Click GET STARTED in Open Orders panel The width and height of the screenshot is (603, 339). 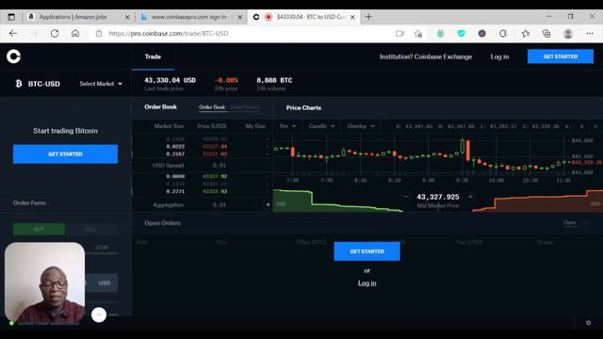(x=367, y=251)
